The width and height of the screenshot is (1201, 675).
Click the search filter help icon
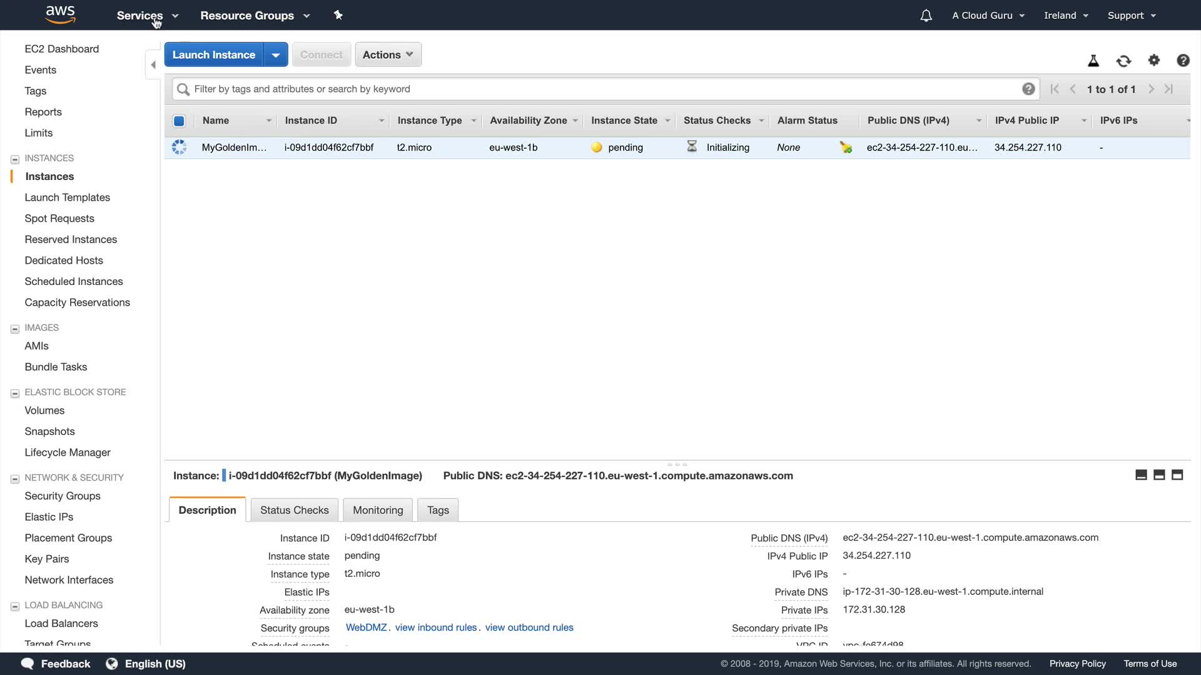[1028, 89]
